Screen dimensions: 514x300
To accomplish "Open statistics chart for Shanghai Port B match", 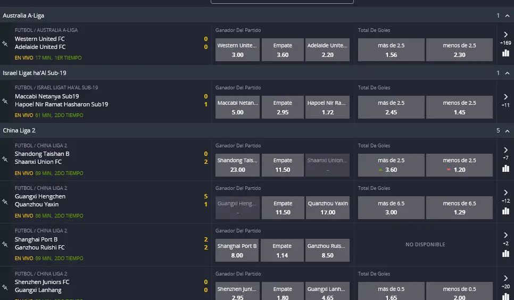I will (x=505, y=254).
